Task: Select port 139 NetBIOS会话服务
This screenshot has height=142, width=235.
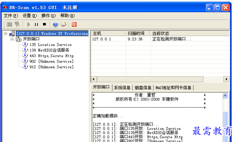Action: pyautogui.click(x=49, y=50)
